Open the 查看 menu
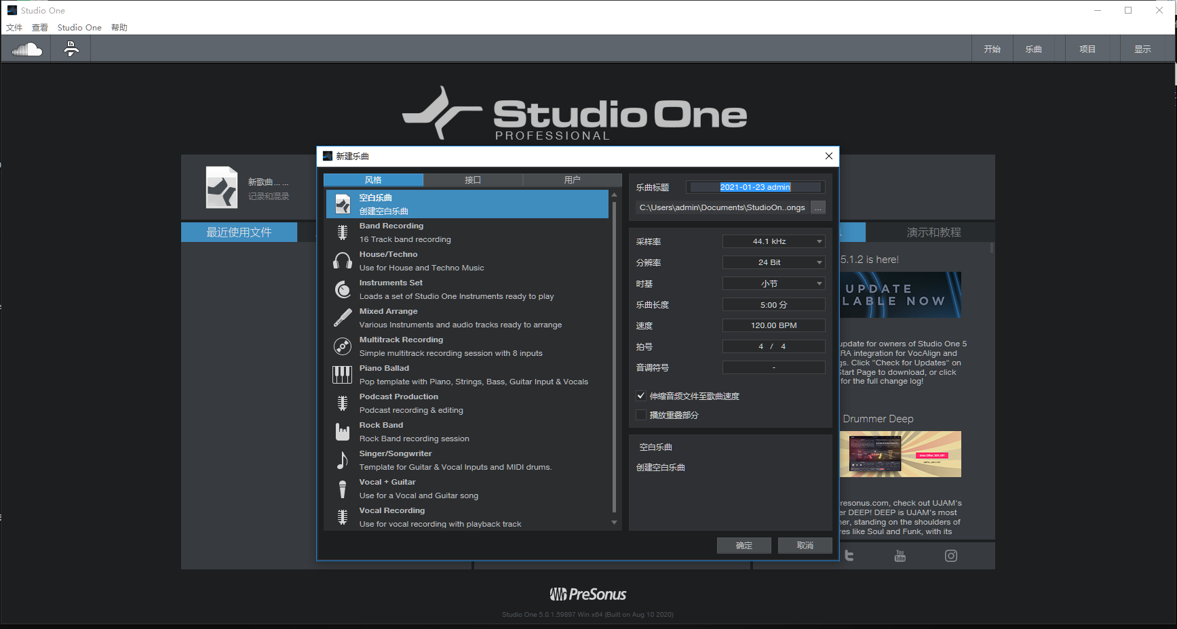The height and width of the screenshot is (629, 1177). tap(40, 28)
